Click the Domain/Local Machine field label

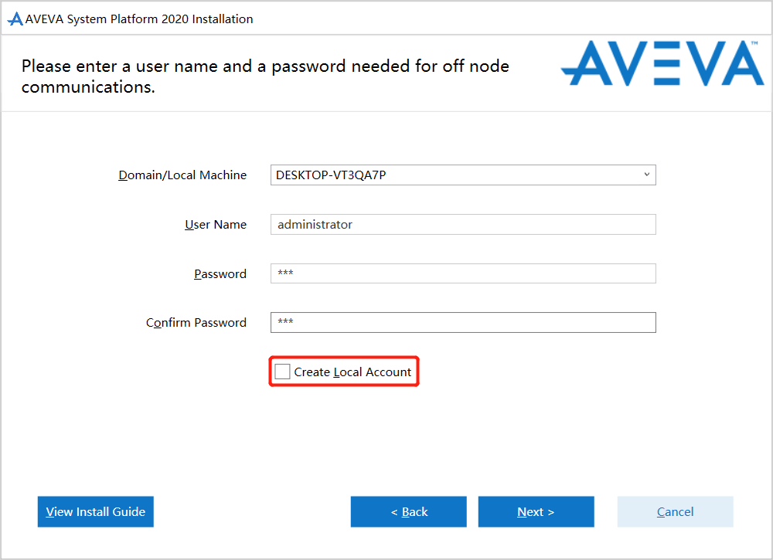(182, 175)
